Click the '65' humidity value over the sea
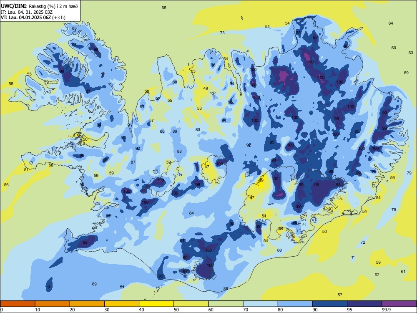 pyautogui.click(x=164, y=8)
